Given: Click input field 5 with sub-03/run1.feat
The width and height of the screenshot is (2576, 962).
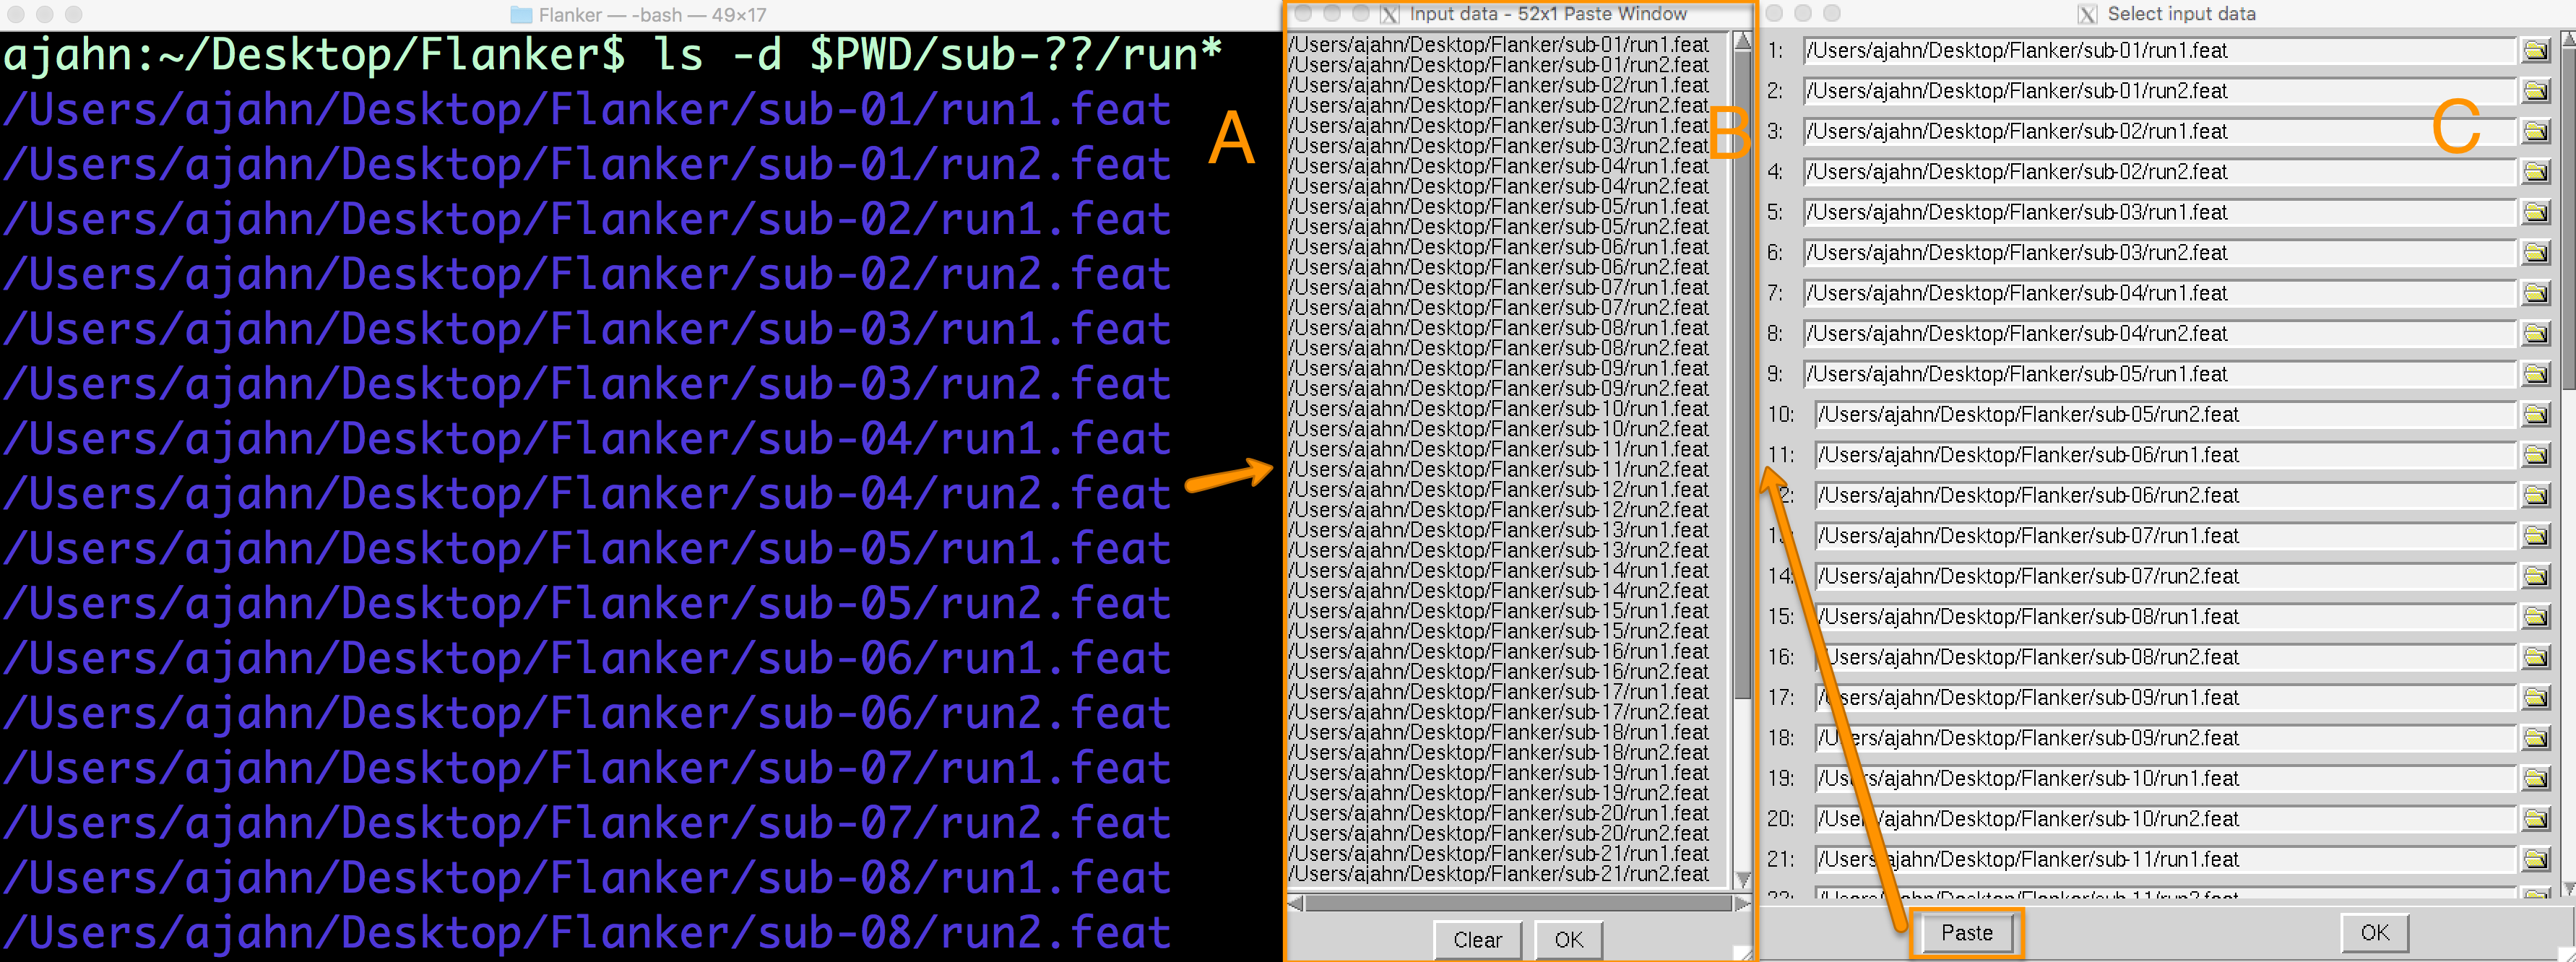Looking at the screenshot, I should point(2159,212).
